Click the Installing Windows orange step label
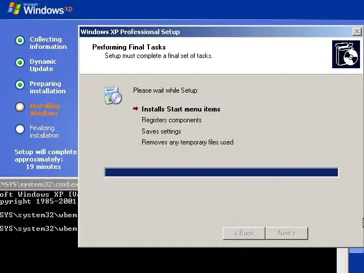This screenshot has width=364, height=273. [45, 110]
